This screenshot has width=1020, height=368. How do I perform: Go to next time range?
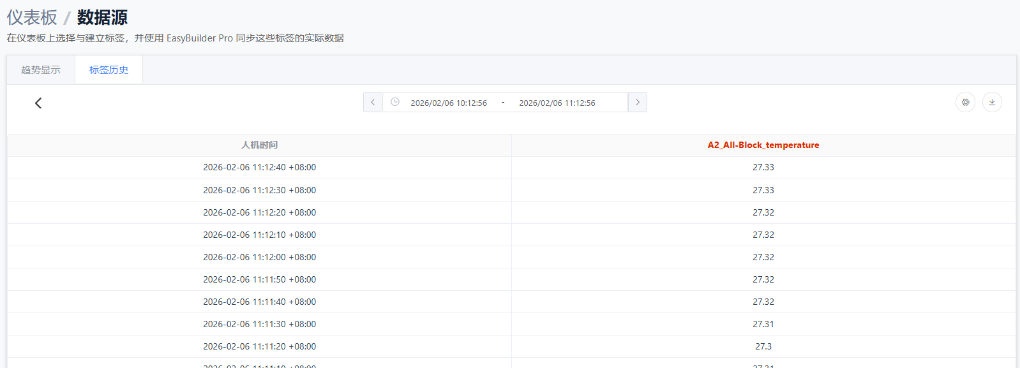637,103
